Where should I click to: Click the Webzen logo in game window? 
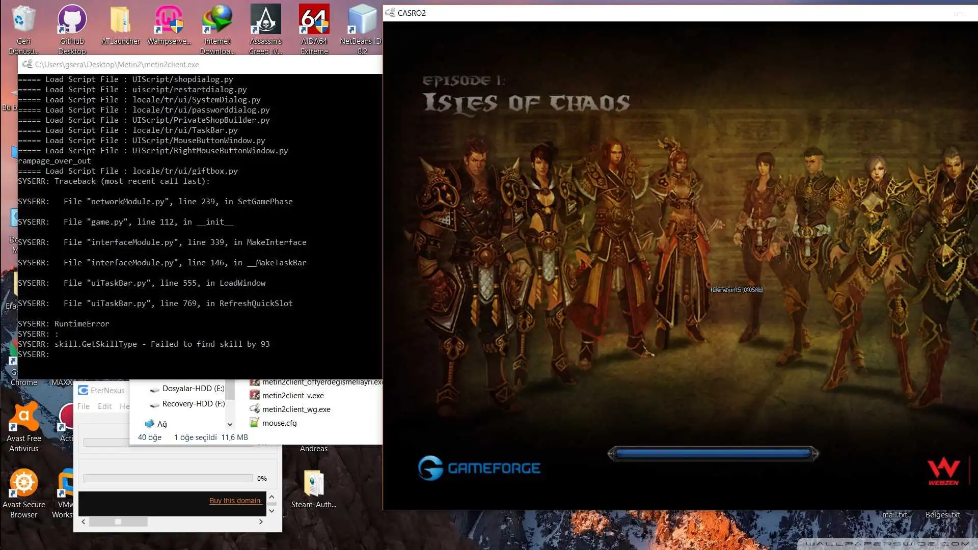[x=943, y=471]
